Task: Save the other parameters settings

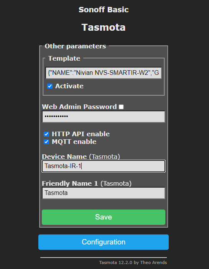Action: 104,217
